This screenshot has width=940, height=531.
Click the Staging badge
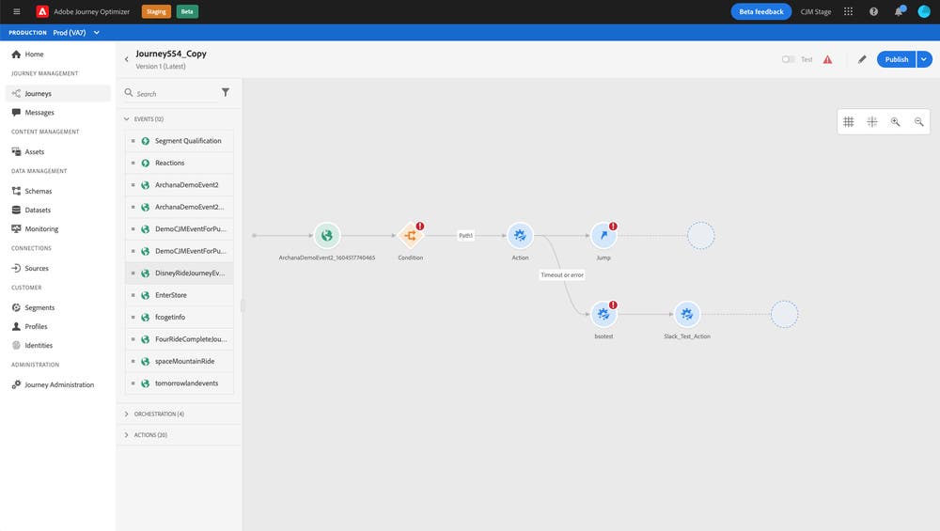tap(156, 11)
